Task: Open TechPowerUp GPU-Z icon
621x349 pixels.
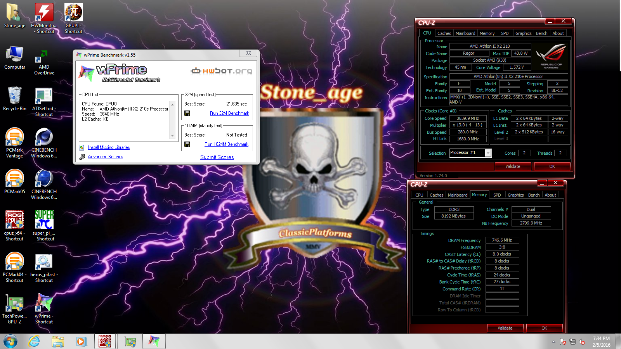Action: click(15, 309)
